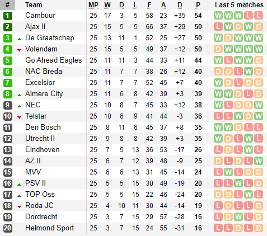Viewport: 267px width, 236px height.
Task: Sort table by MP column header
Action: (x=93, y=5)
